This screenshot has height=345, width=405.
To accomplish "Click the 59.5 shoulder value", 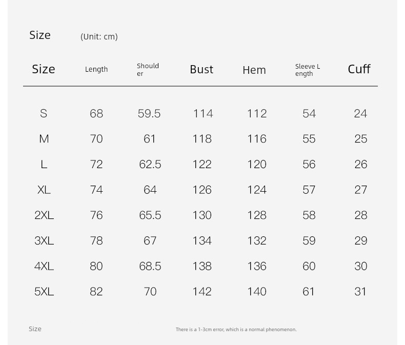I will (x=149, y=113).
